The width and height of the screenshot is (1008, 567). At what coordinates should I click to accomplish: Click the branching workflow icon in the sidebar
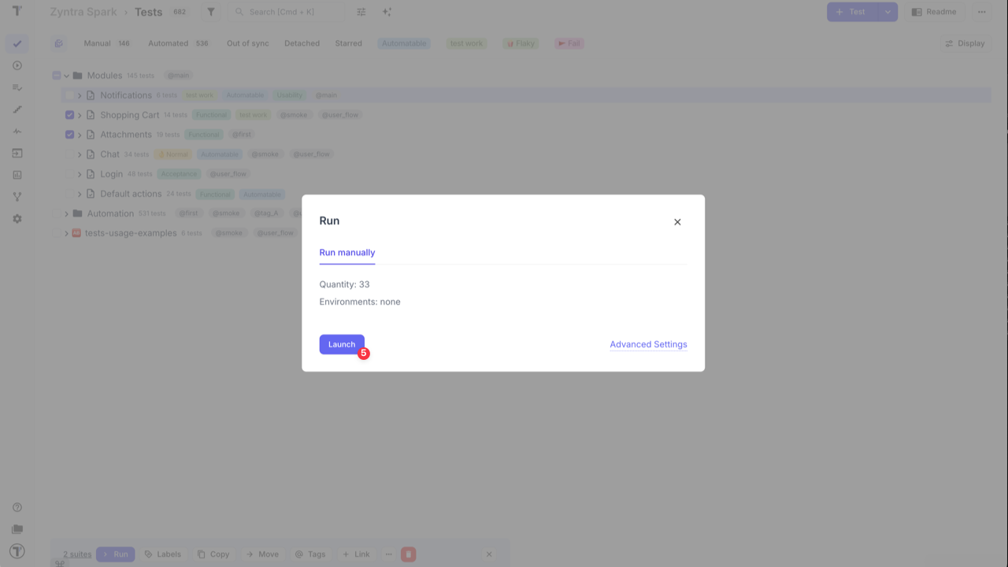[x=17, y=196]
